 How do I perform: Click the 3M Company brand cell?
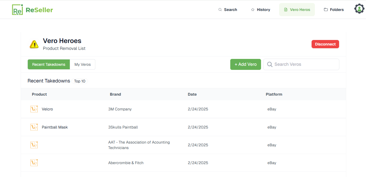tap(120, 109)
